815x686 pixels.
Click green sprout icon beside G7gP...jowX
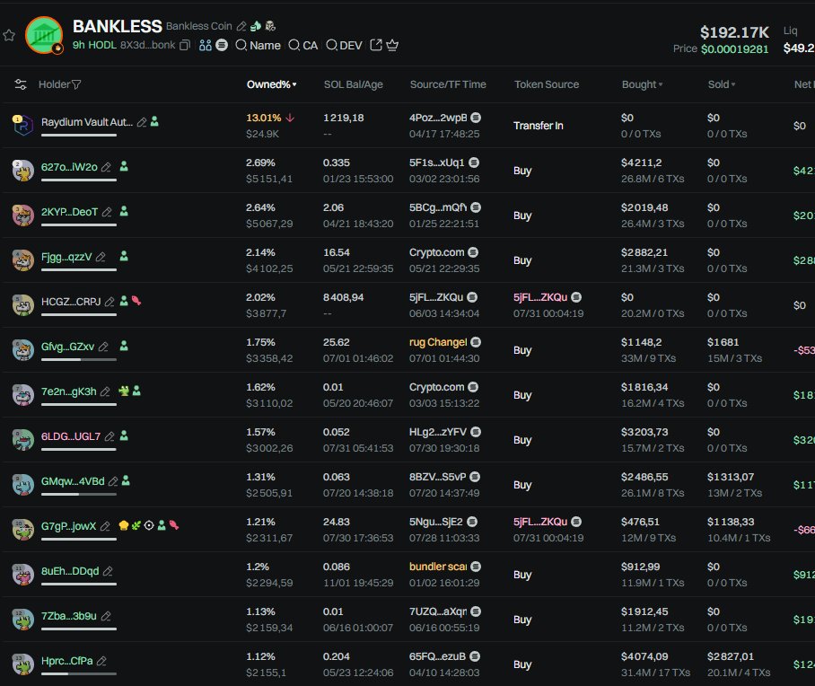coord(136,525)
